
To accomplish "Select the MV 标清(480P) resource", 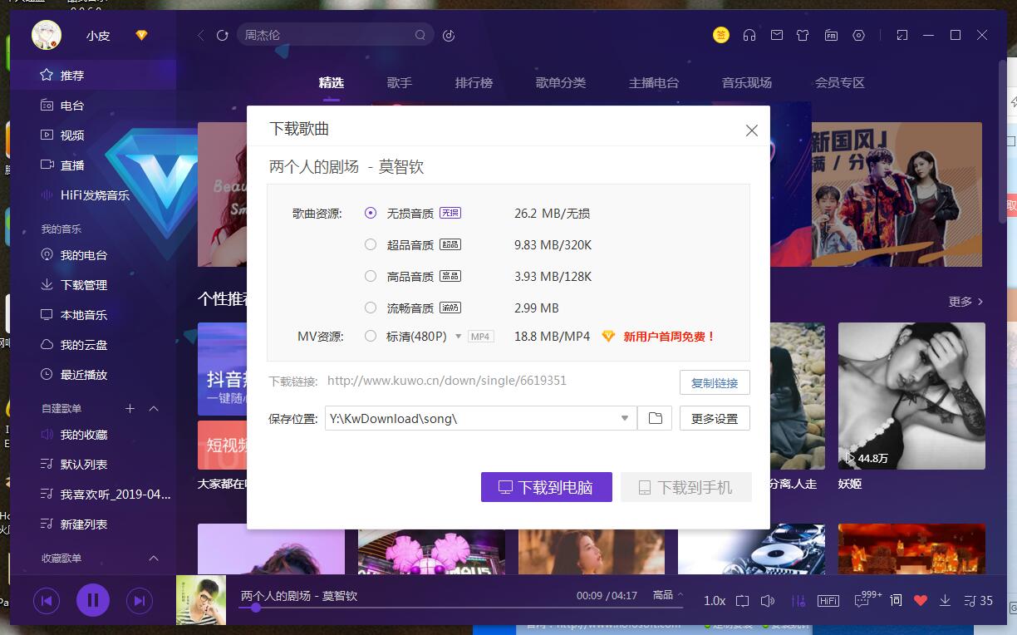I will click(371, 337).
